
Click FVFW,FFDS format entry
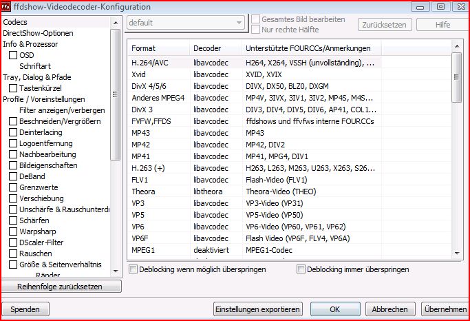[x=151, y=121]
